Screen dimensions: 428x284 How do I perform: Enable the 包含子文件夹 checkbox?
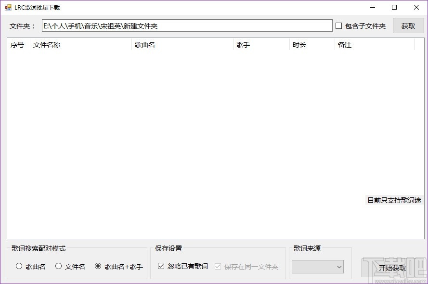point(338,26)
